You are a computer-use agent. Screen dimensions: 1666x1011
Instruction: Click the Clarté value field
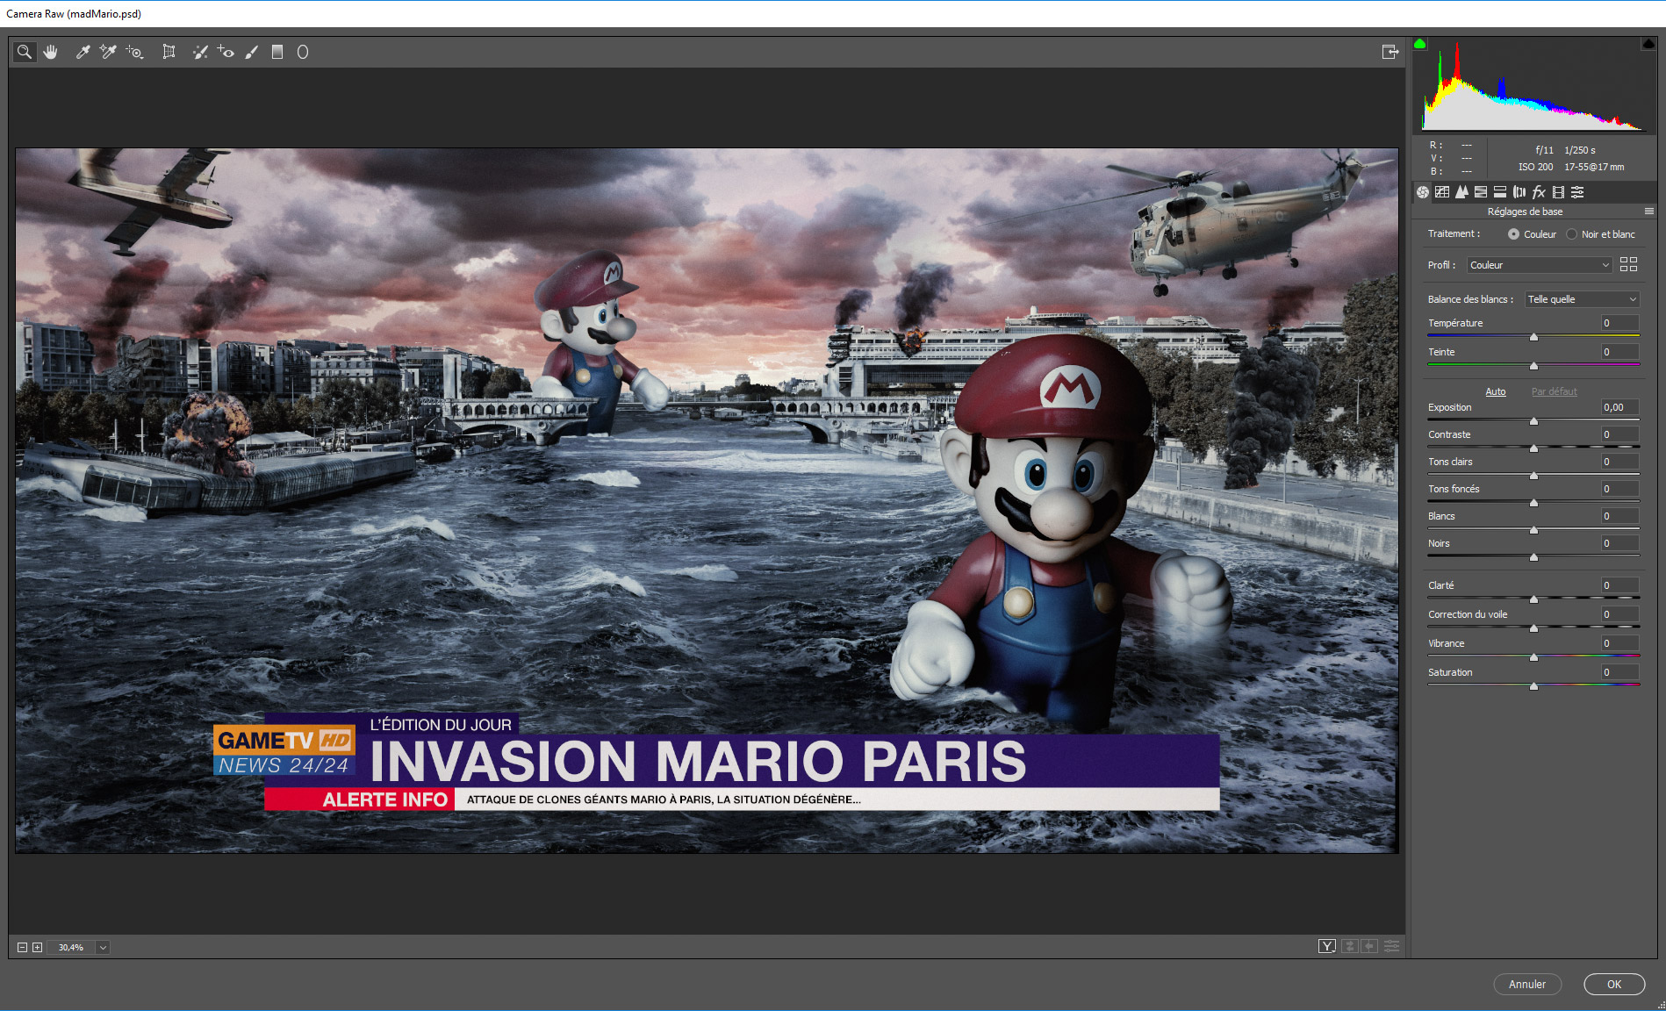(x=1620, y=585)
